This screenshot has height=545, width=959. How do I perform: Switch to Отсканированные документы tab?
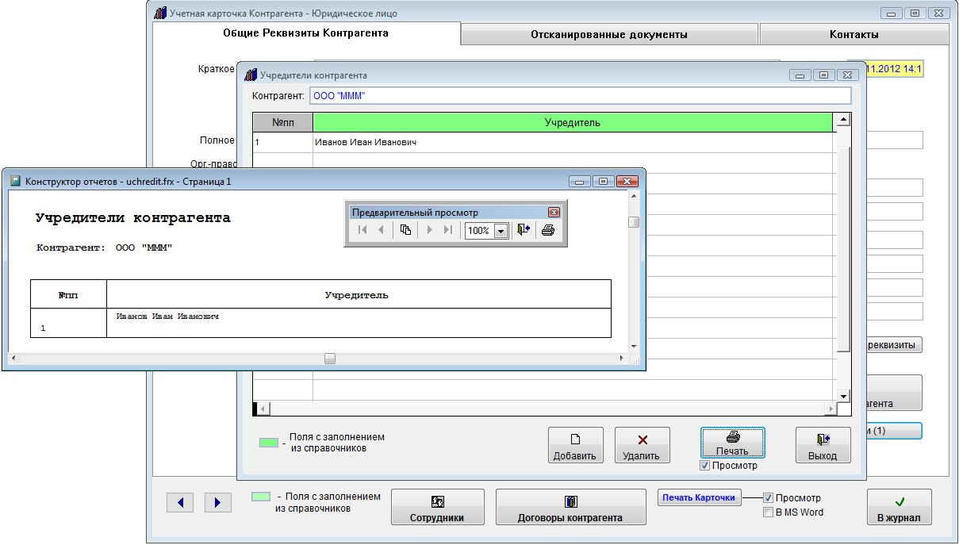[x=609, y=34]
